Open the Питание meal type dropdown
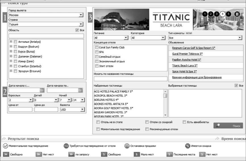This screenshot has width=246, height=161. tap(126, 38)
